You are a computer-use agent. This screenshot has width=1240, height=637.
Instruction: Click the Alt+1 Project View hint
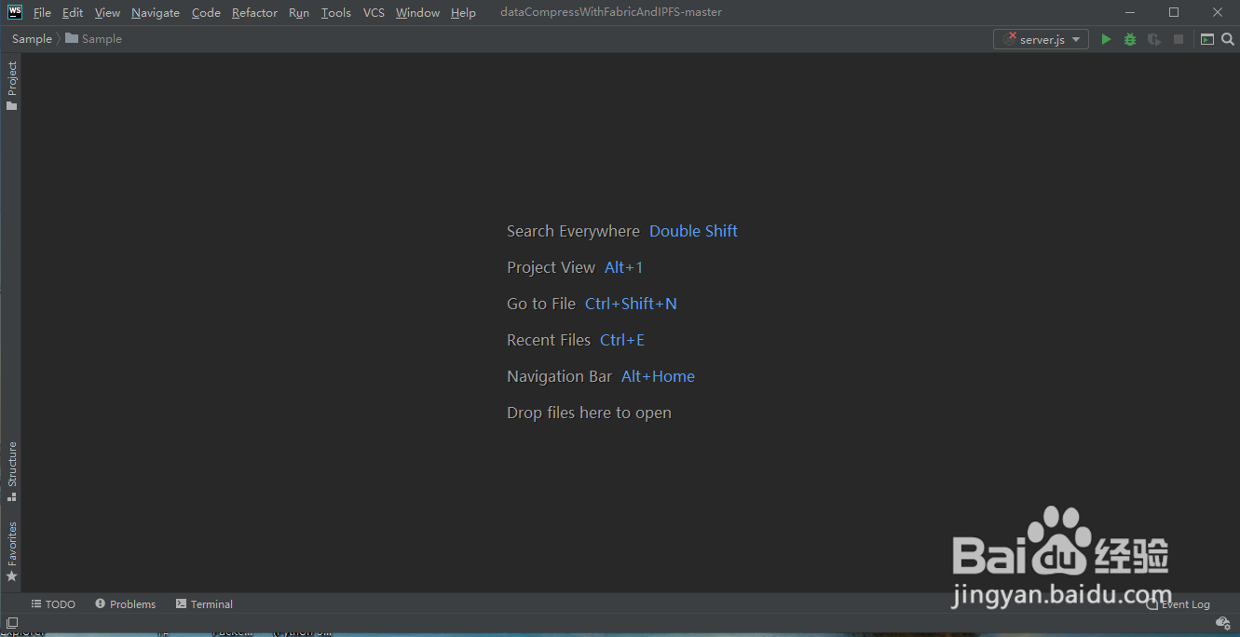623,267
